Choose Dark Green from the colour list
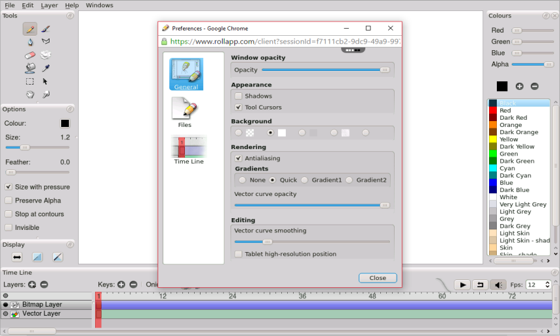Viewport: 560px width, 336px height. click(516, 161)
